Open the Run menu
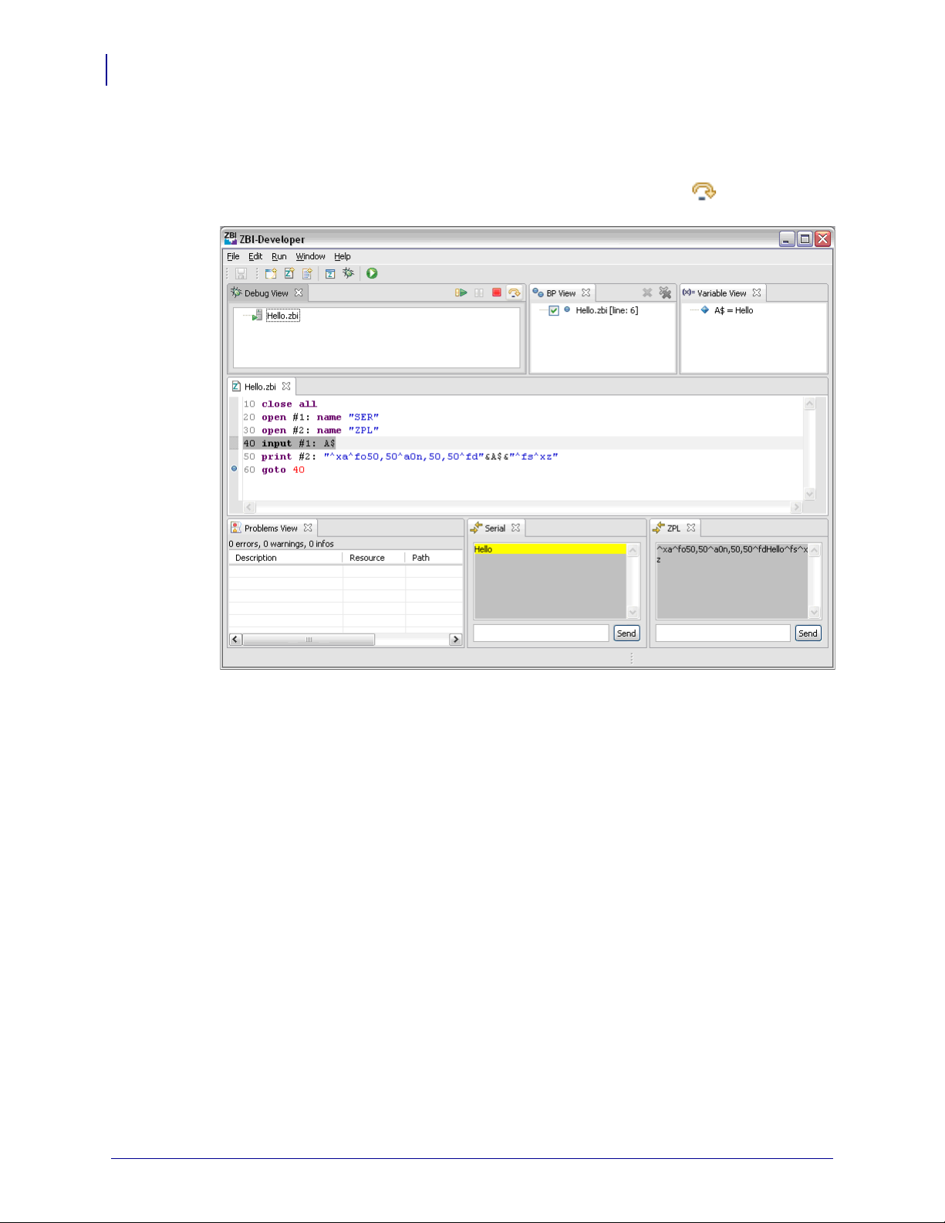Screen dimensions: 945x1223 (279, 256)
